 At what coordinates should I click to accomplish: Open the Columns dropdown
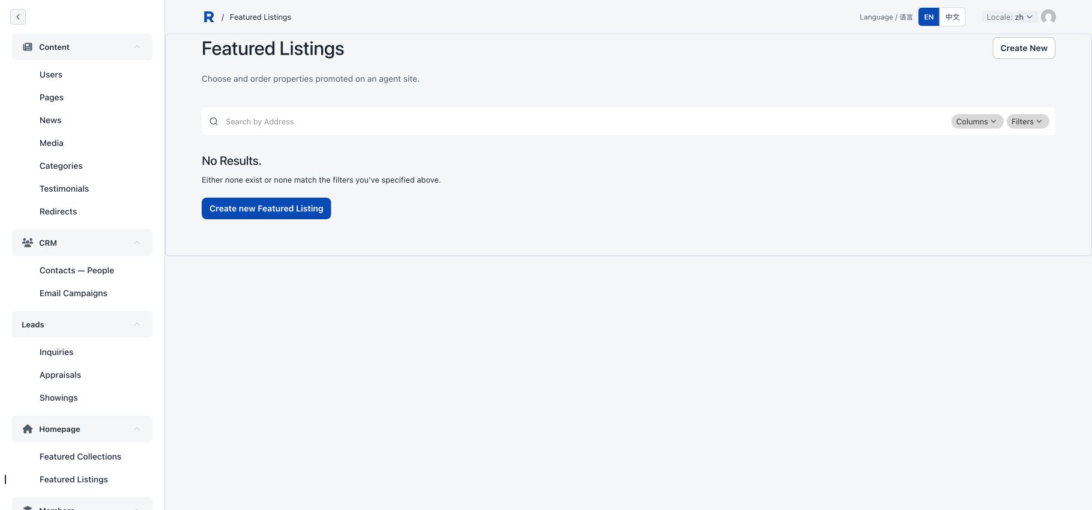(x=977, y=121)
